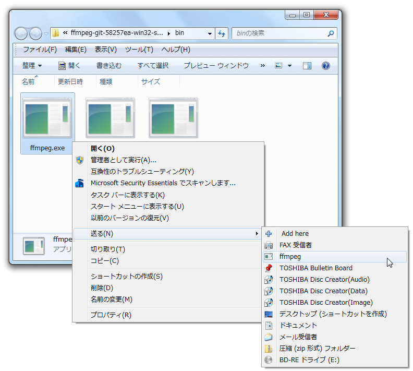
Task: Click the blue help question mark icon
Action: click(326, 66)
